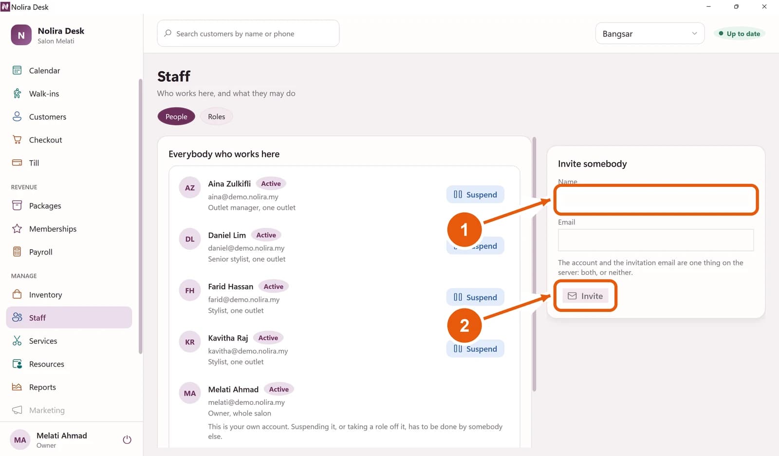Viewport: 779px width, 456px height.
Task: Open the Staff menu item
Action: pos(69,318)
